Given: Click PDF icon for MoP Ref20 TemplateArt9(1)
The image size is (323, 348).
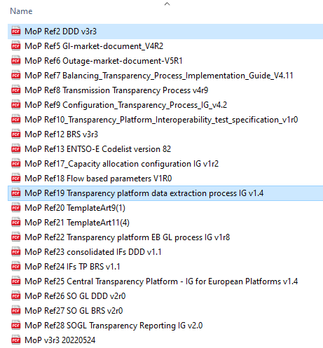Looking at the screenshot, I should coord(16,208).
